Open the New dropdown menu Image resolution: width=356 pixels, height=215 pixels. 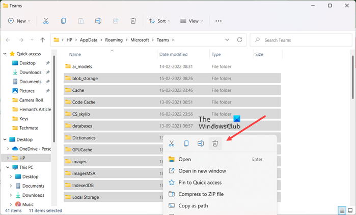pos(19,21)
